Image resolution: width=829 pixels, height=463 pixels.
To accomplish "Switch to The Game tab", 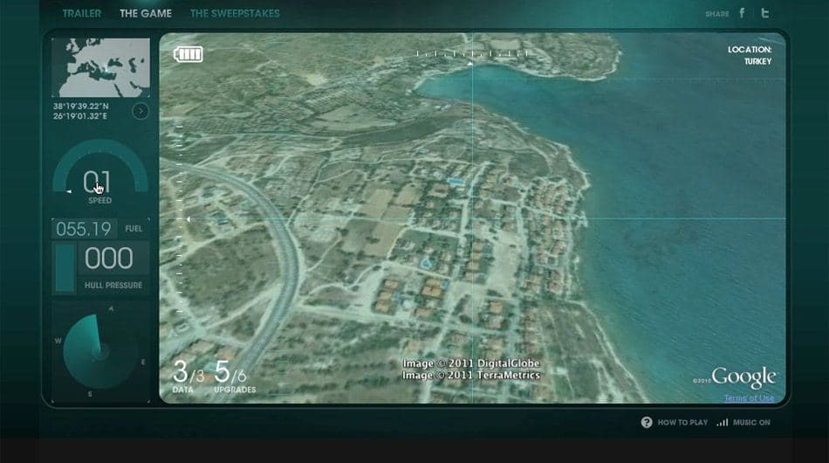I will pos(146,14).
